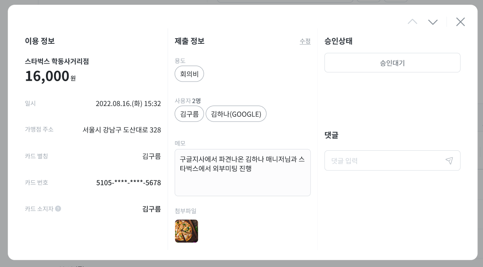Click the 제출 정보 section heading
Image resolution: width=483 pixels, height=267 pixels.
(189, 41)
